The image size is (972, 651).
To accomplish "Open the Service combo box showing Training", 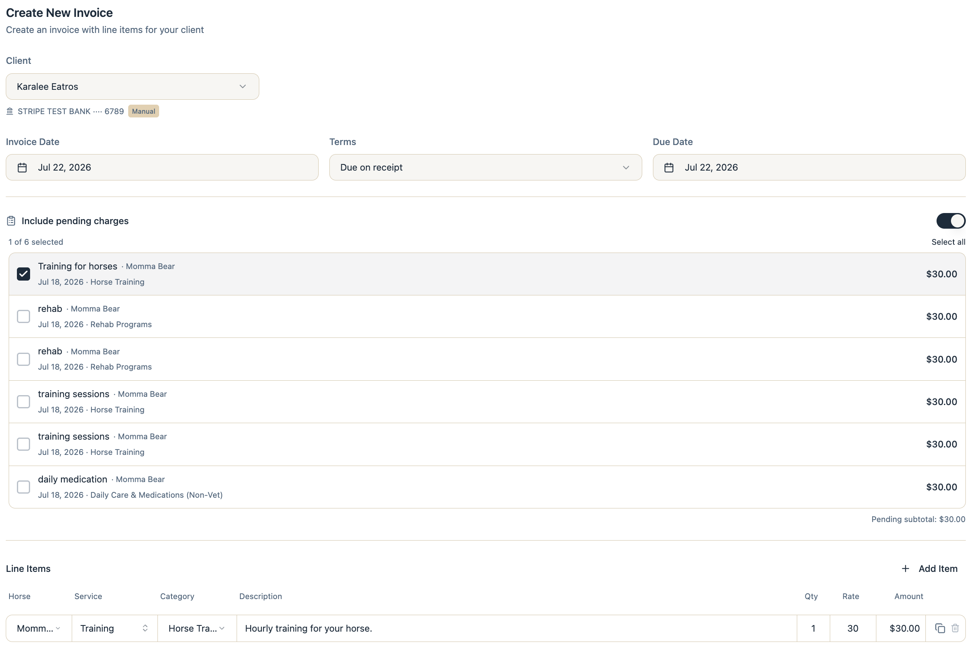I will [x=115, y=628].
